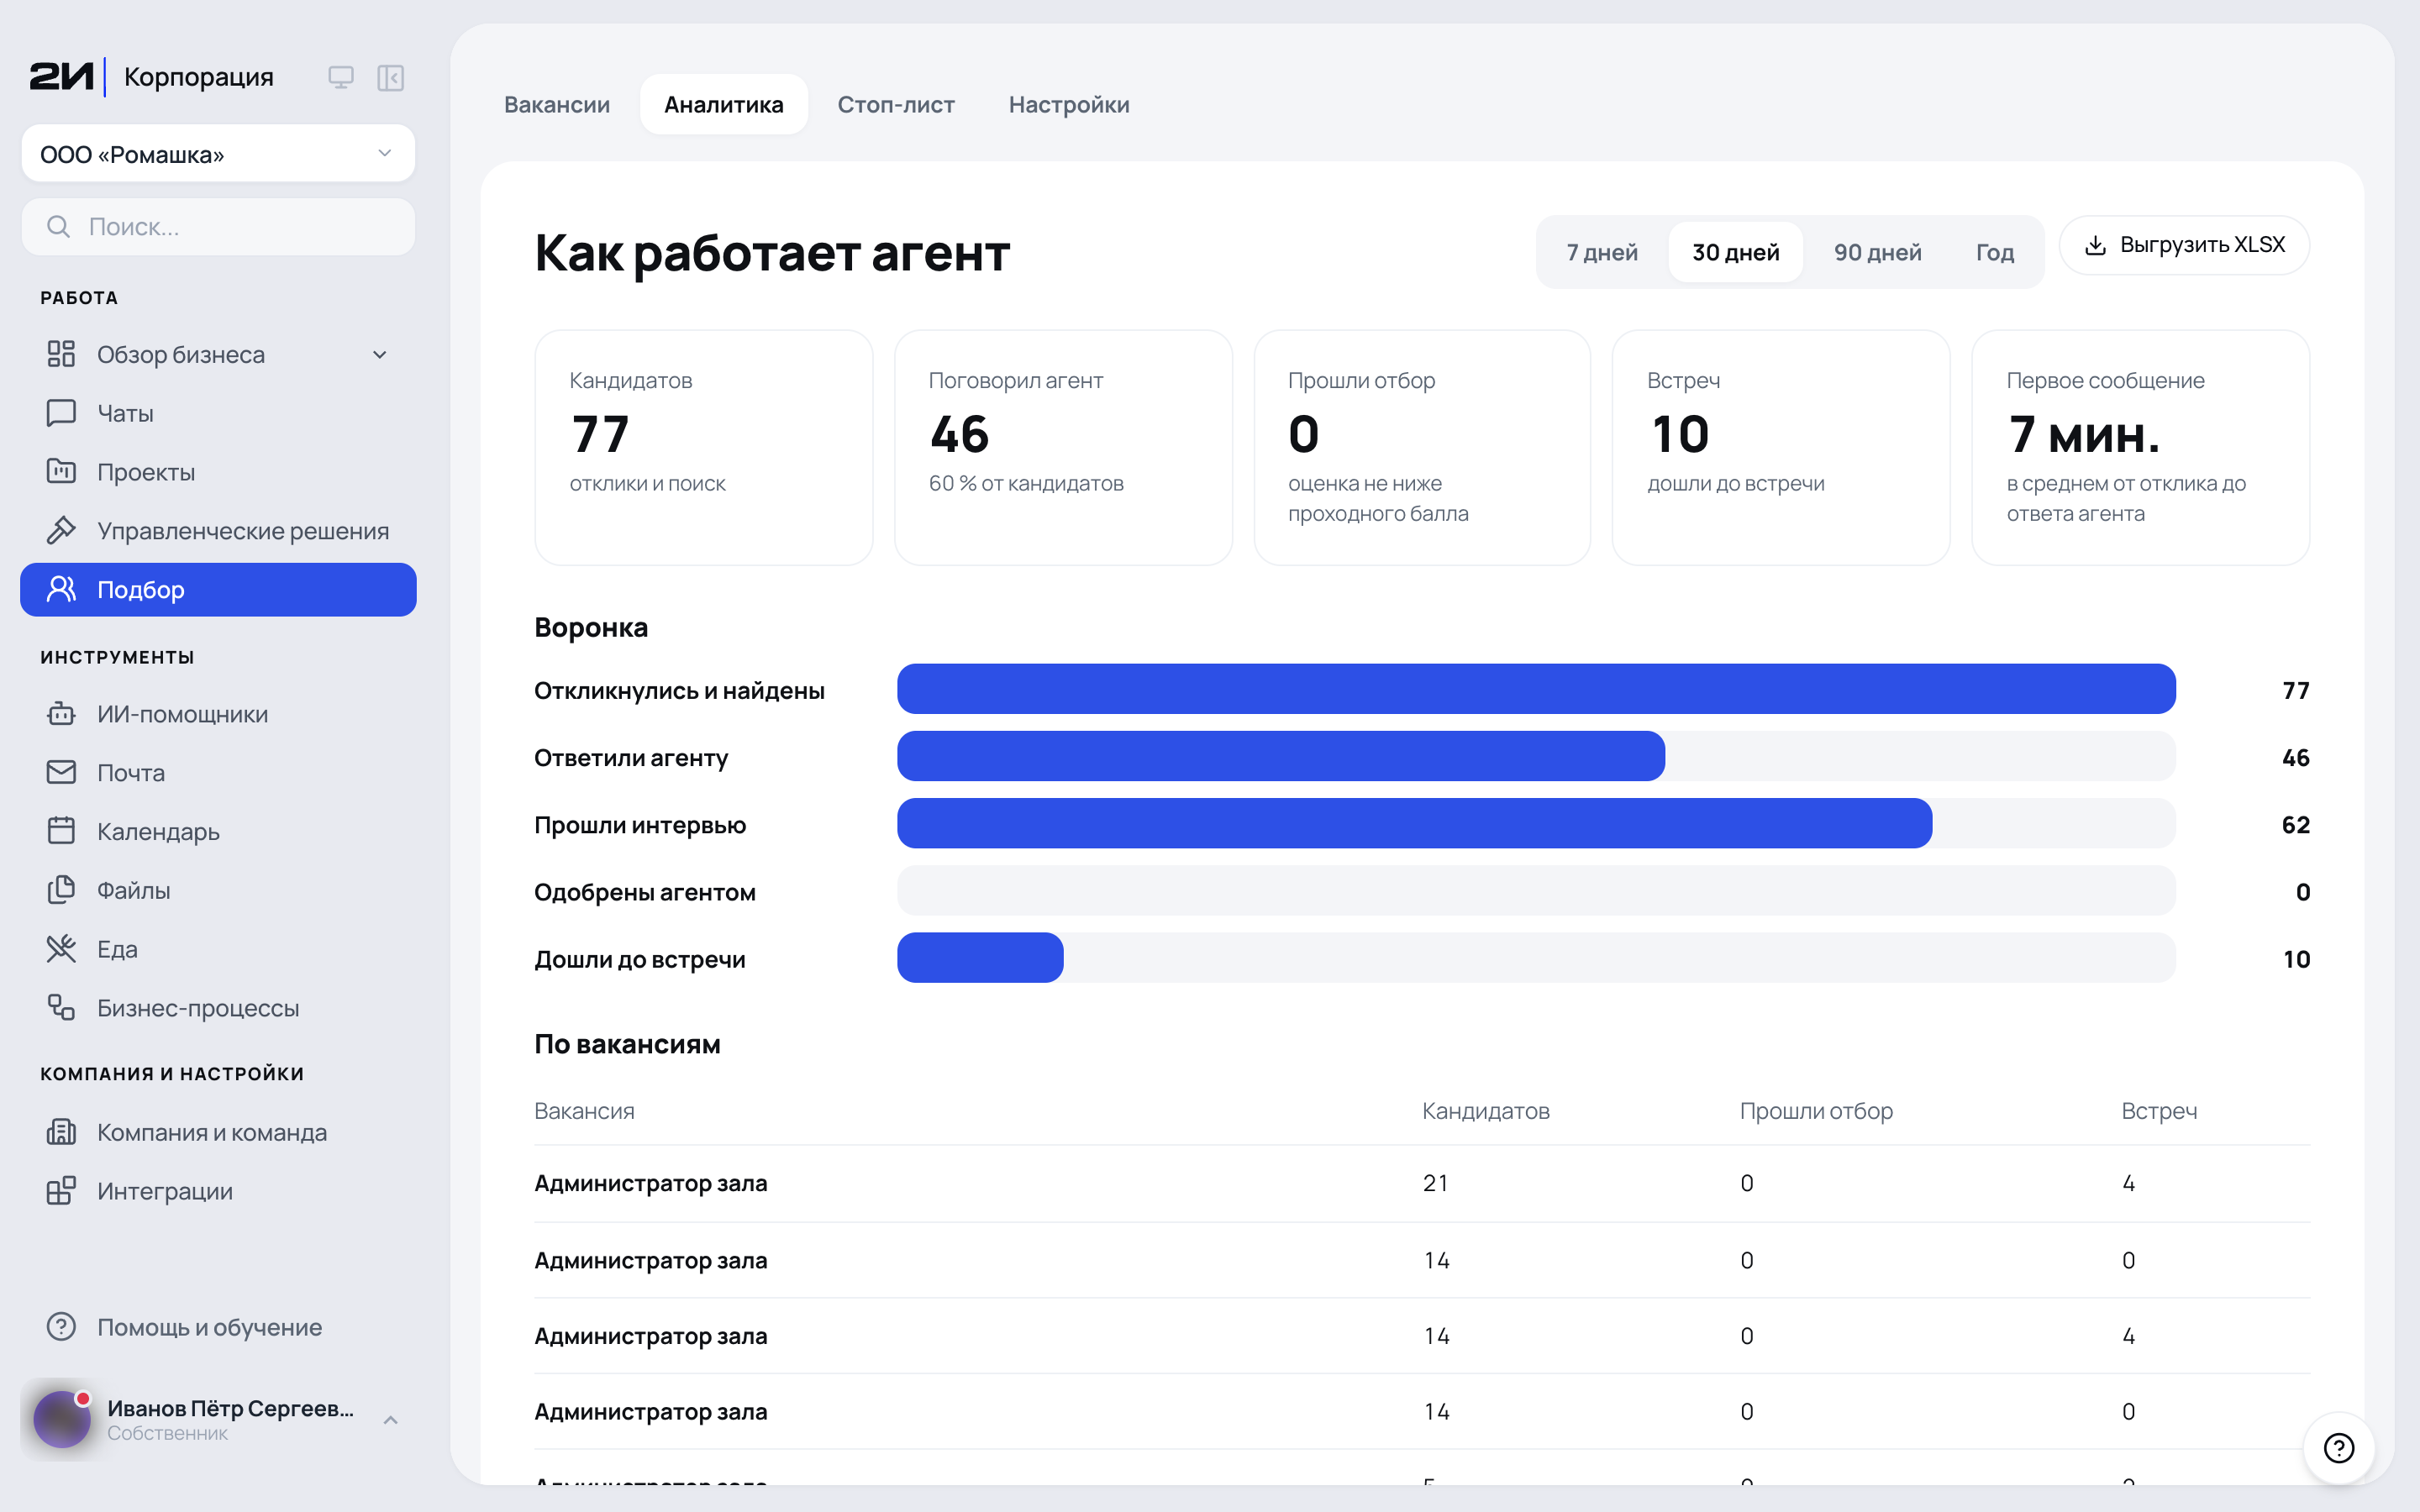
Task: Click the Управленческие решения gavel icon
Action: 61,530
